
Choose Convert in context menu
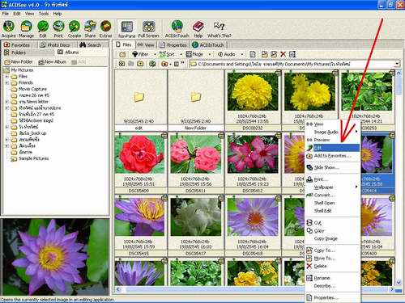[333, 195]
